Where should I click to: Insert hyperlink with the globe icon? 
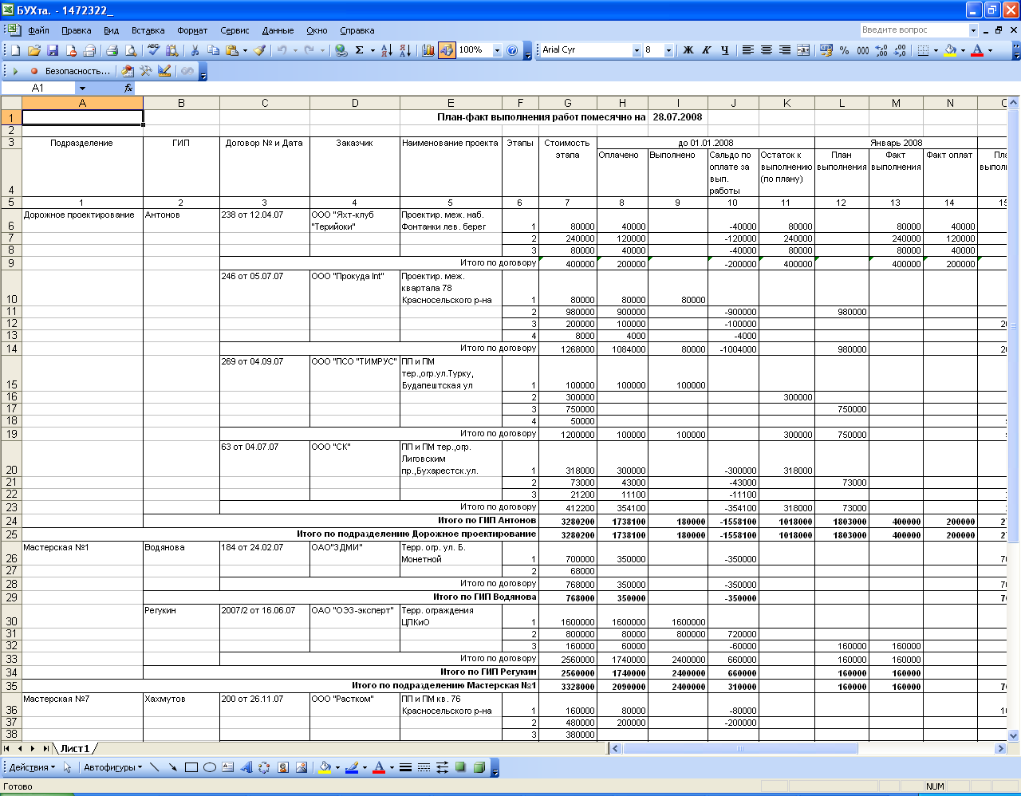coord(341,50)
